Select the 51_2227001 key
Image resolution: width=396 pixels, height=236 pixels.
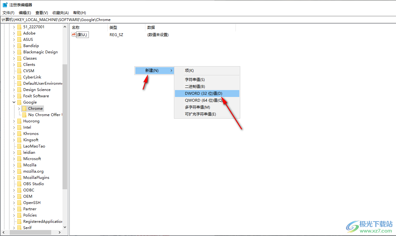tap(34, 27)
